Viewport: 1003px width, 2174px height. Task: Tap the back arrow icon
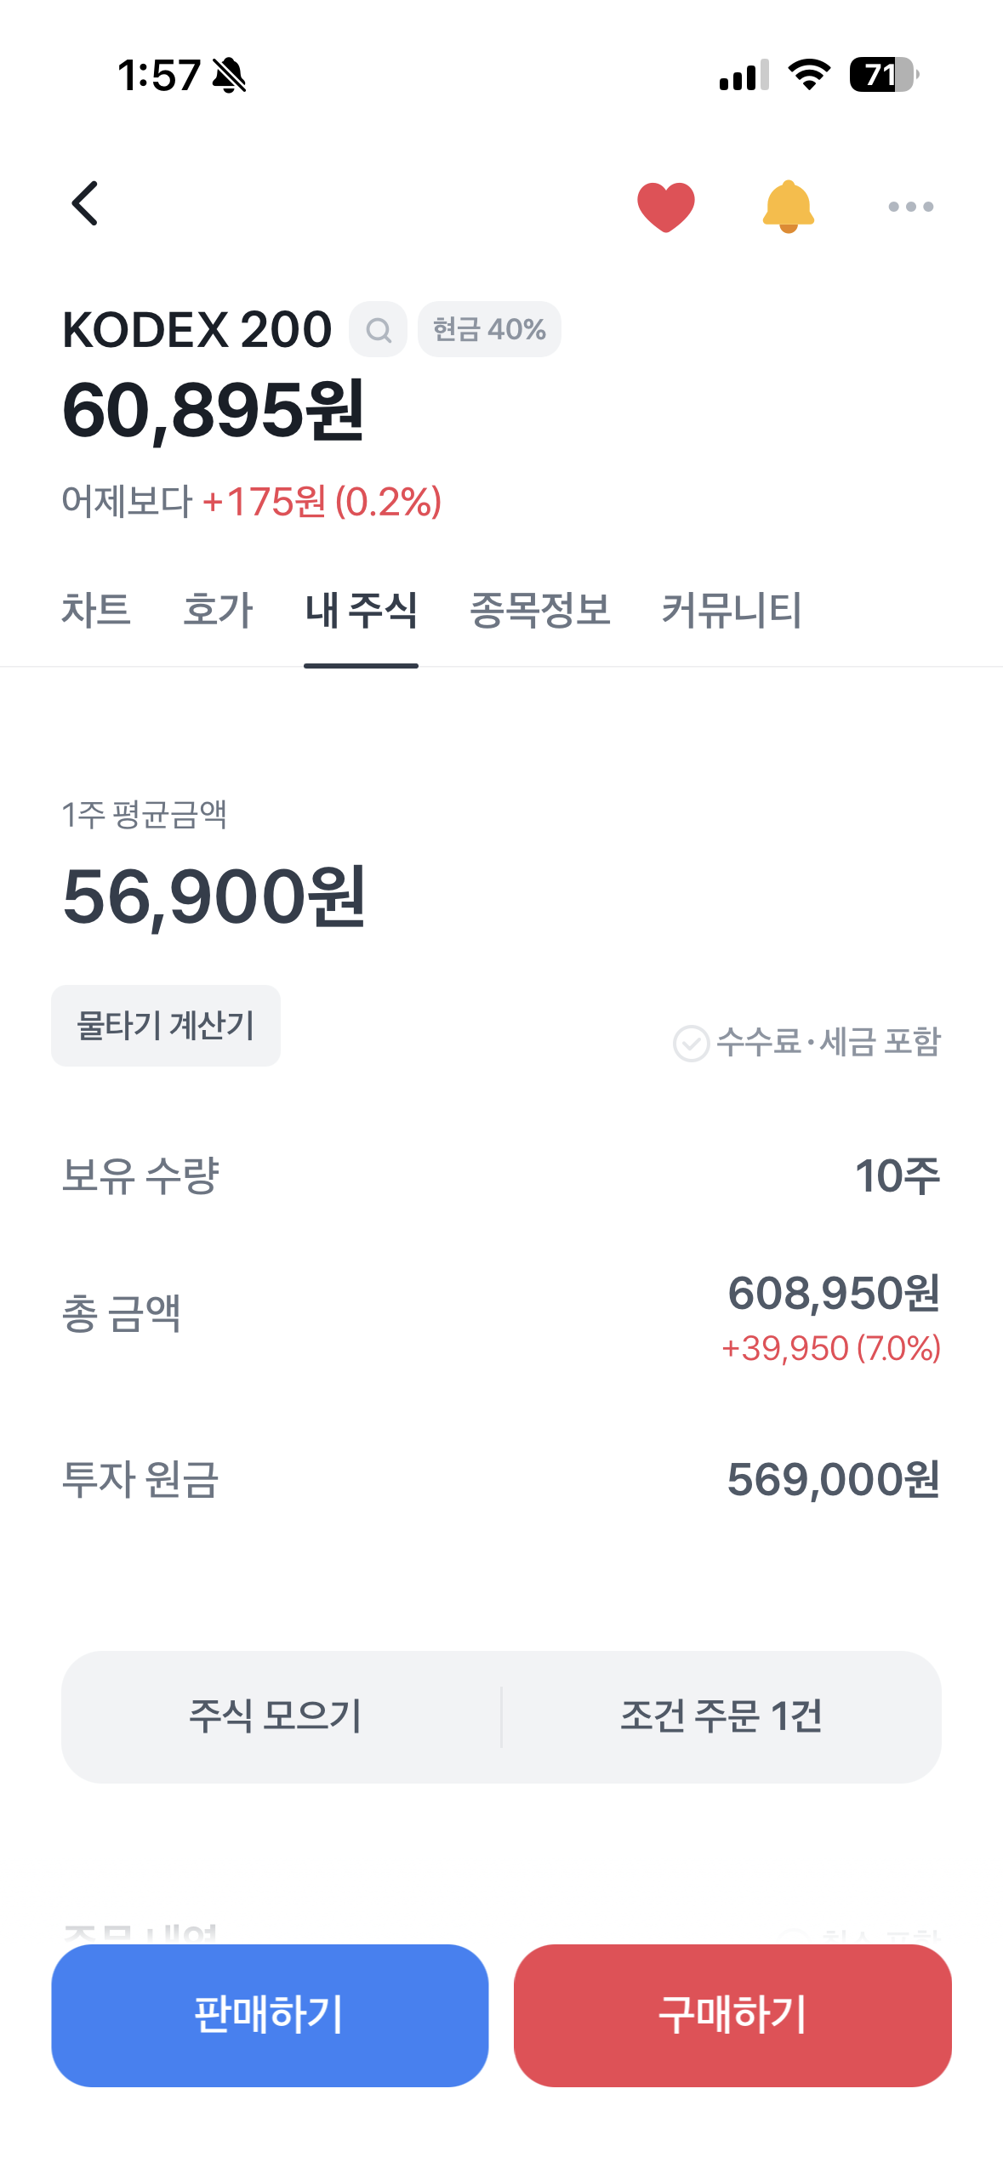(85, 204)
